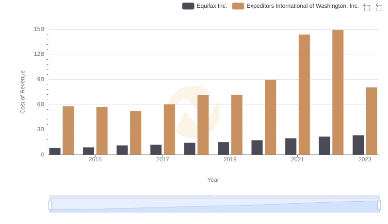This screenshot has width=388, height=224.
Task: Click the 2019 x-axis label
Action: click(230, 159)
